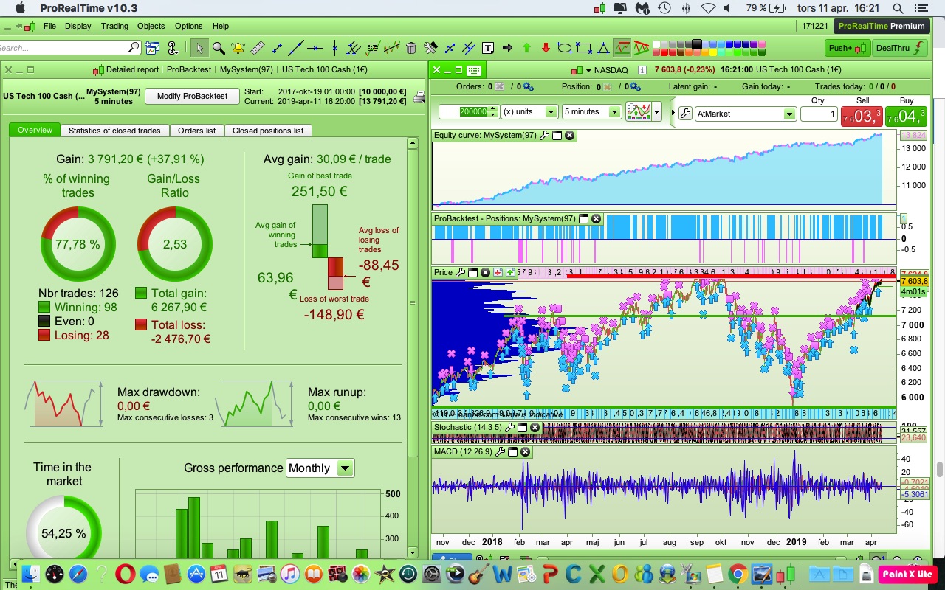Expand the order panel disclosure triangle
The height and width of the screenshot is (590, 945).
coord(673,114)
